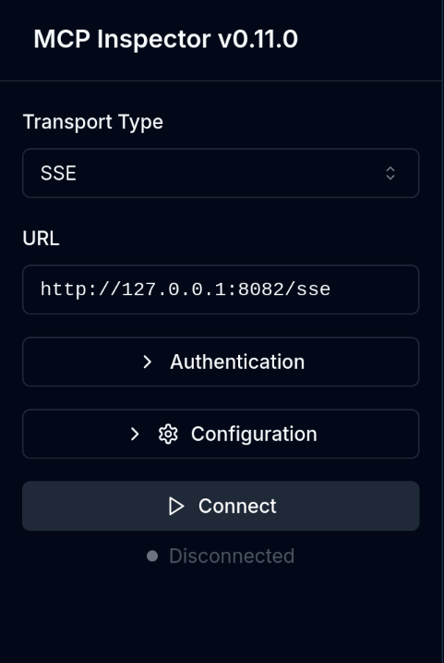Expand the Authentication section
The height and width of the screenshot is (663, 444).
(221, 362)
